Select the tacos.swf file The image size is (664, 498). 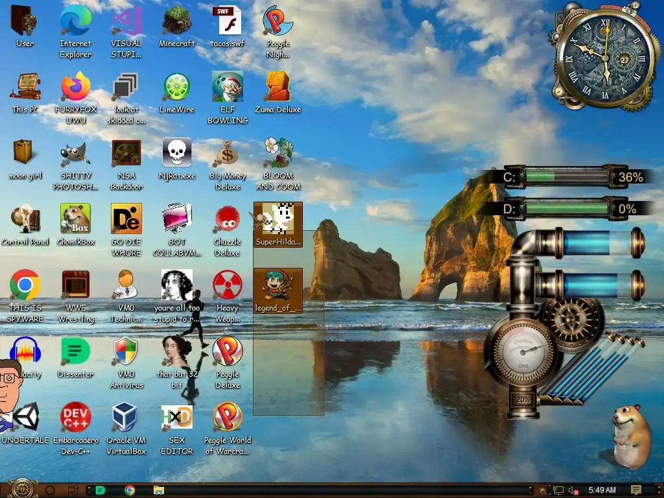tap(228, 26)
